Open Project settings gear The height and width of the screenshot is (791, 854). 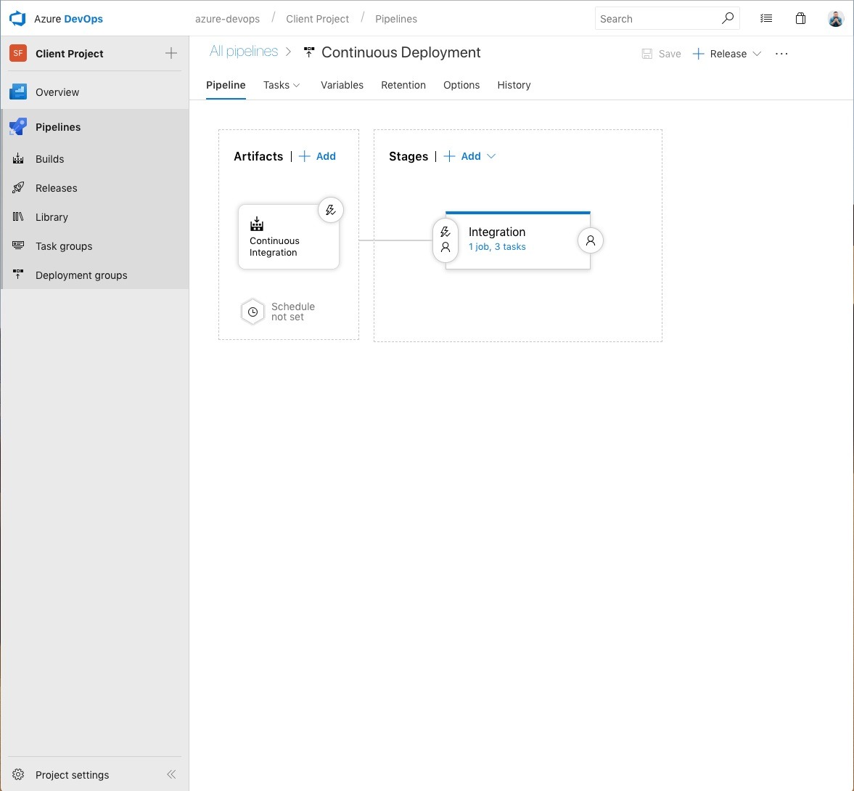(19, 774)
